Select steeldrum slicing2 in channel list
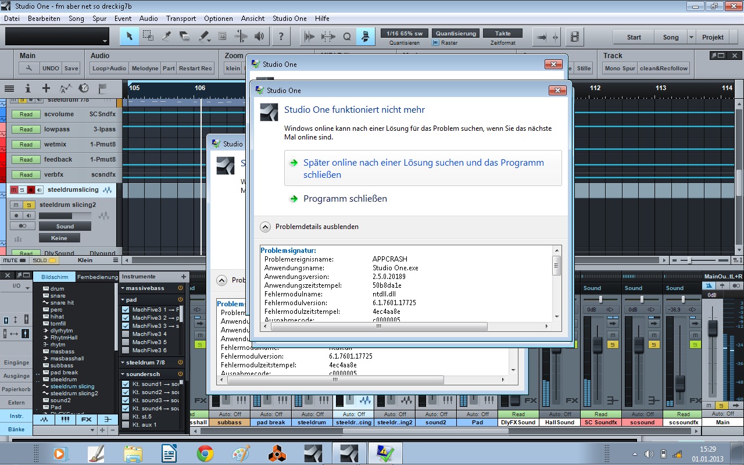 [x=74, y=394]
